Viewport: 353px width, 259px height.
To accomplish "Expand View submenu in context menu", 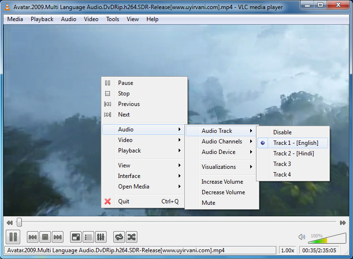I will click(144, 165).
